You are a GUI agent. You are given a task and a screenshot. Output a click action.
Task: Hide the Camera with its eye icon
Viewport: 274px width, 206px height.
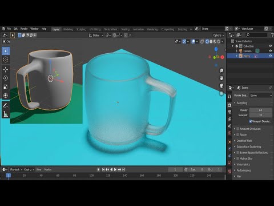tap(271, 51)
